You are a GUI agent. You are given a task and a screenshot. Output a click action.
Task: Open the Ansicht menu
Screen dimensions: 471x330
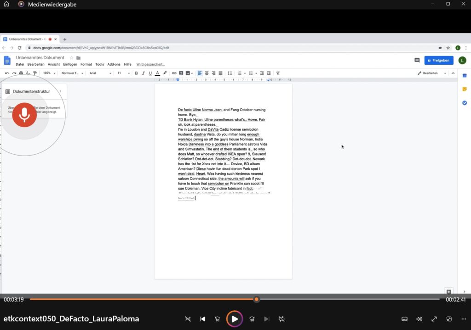(54, 64)
